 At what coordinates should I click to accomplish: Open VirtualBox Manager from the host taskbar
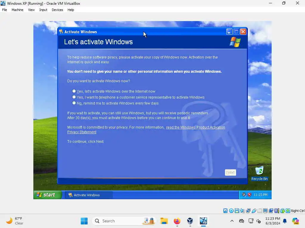pos(190,221)
